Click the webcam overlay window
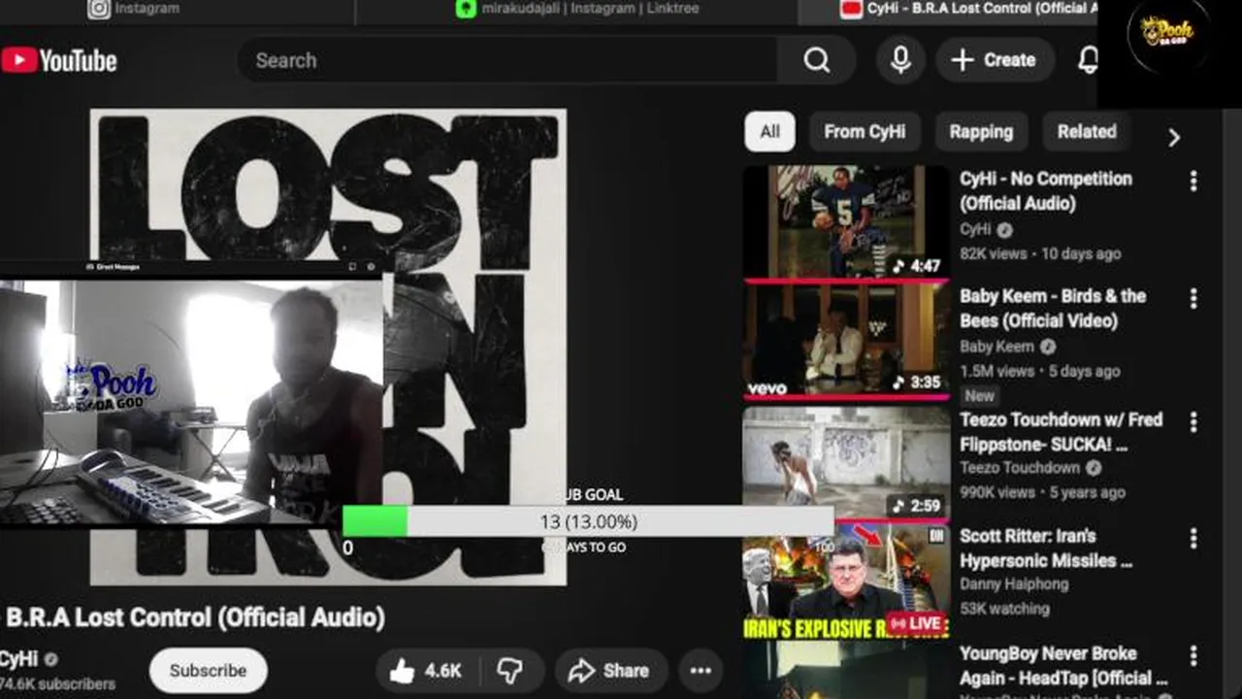 [x=191, y=392]
